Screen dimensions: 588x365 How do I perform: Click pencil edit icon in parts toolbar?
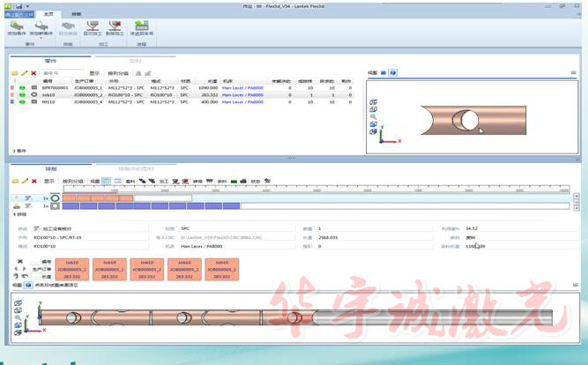pyautogui.click(x=24, y=73)
